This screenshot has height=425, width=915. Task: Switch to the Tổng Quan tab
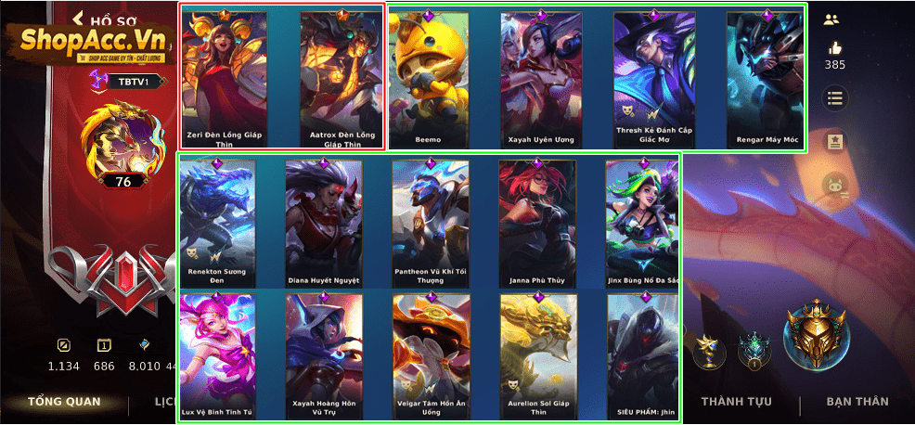[64, 402]
